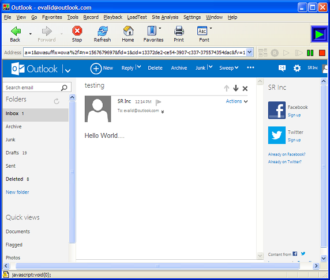This screenshot has height=280, width=330.
Task: Open the Back button history dropdown arrow
Action: [x=31, y=33]
